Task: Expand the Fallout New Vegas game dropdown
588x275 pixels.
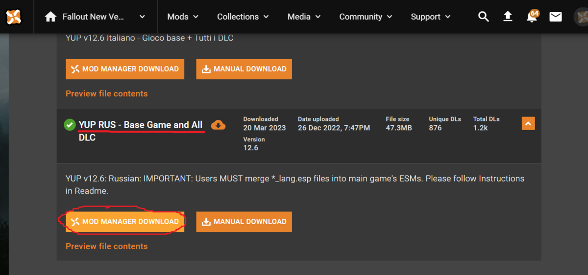Action: click(142, 17)
